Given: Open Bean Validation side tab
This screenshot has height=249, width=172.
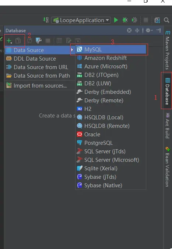Looking at the screenshot, I should click(168, 167).
